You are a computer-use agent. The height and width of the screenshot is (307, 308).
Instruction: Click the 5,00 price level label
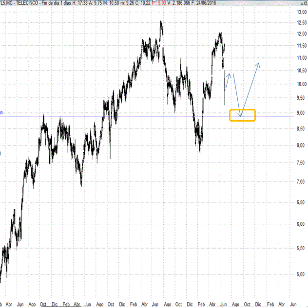(301, 274)
